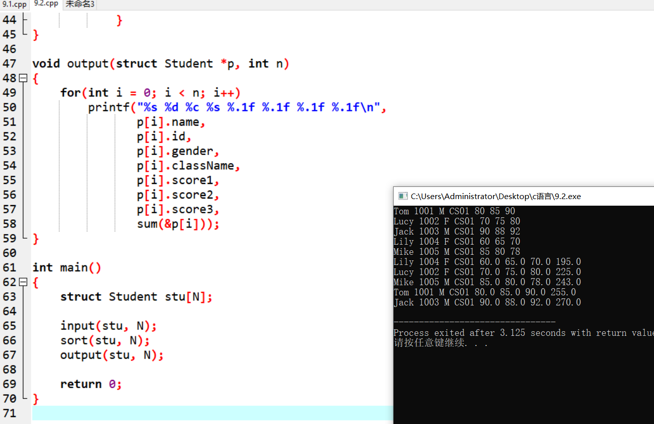
Task: Click the 'Process exited after 3.125 seconds' message
Action: point(524,333)
